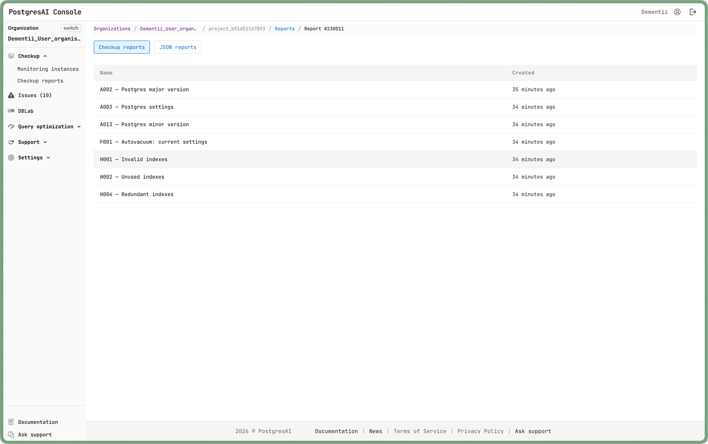The width and height of the screenshot is (708, 444).
Task: Click the Documentation icon in sidebar footer
Action: coord(11,422)
